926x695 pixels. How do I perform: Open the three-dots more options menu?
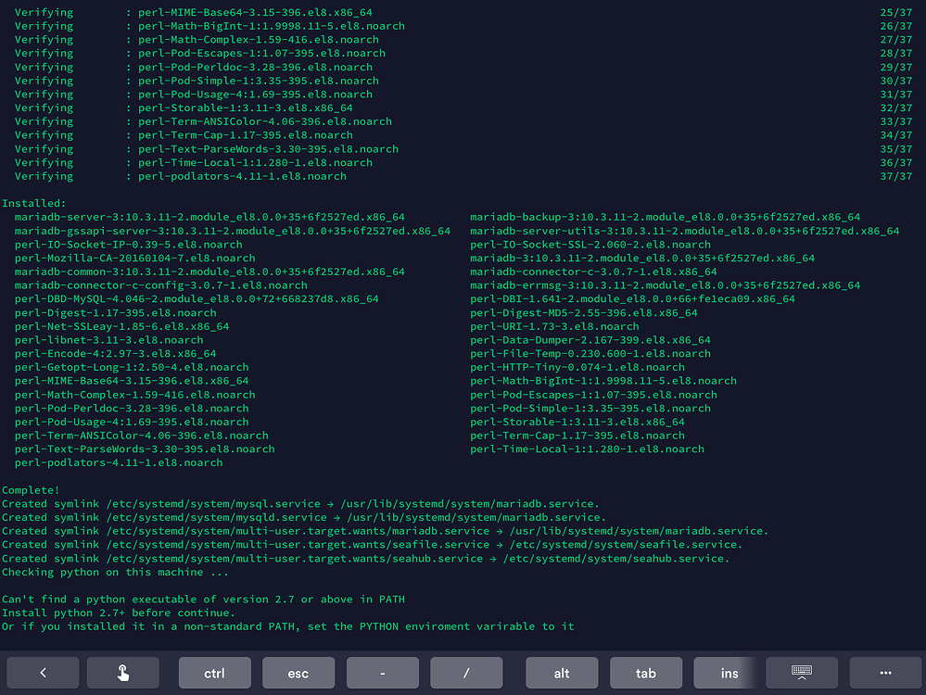885,673
